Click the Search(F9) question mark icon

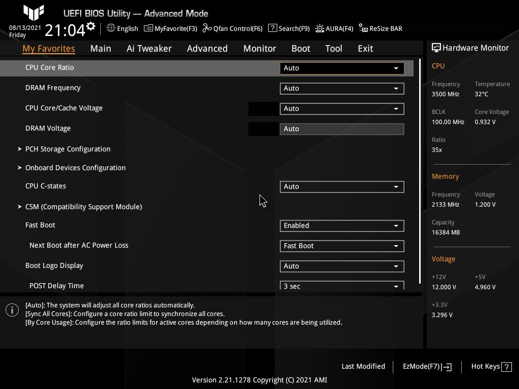click(x=272, y=28)
